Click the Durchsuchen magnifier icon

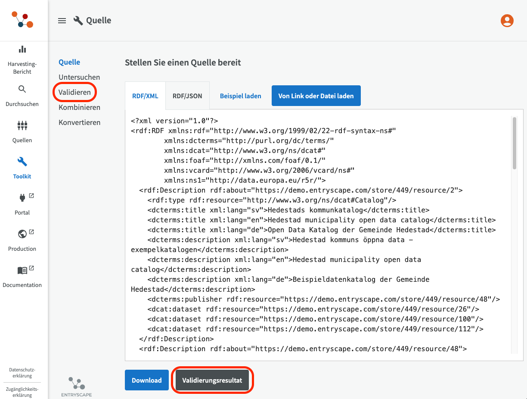(x=22, y=89)
